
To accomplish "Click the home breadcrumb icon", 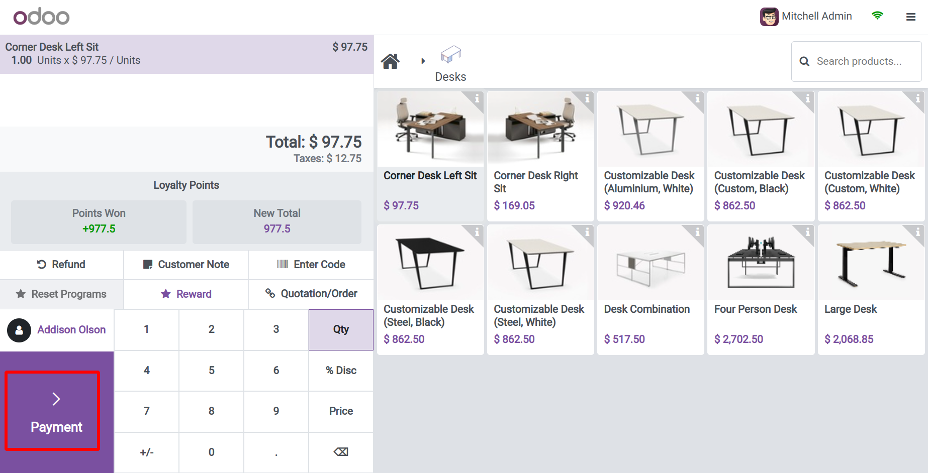I will pos(390,61).
